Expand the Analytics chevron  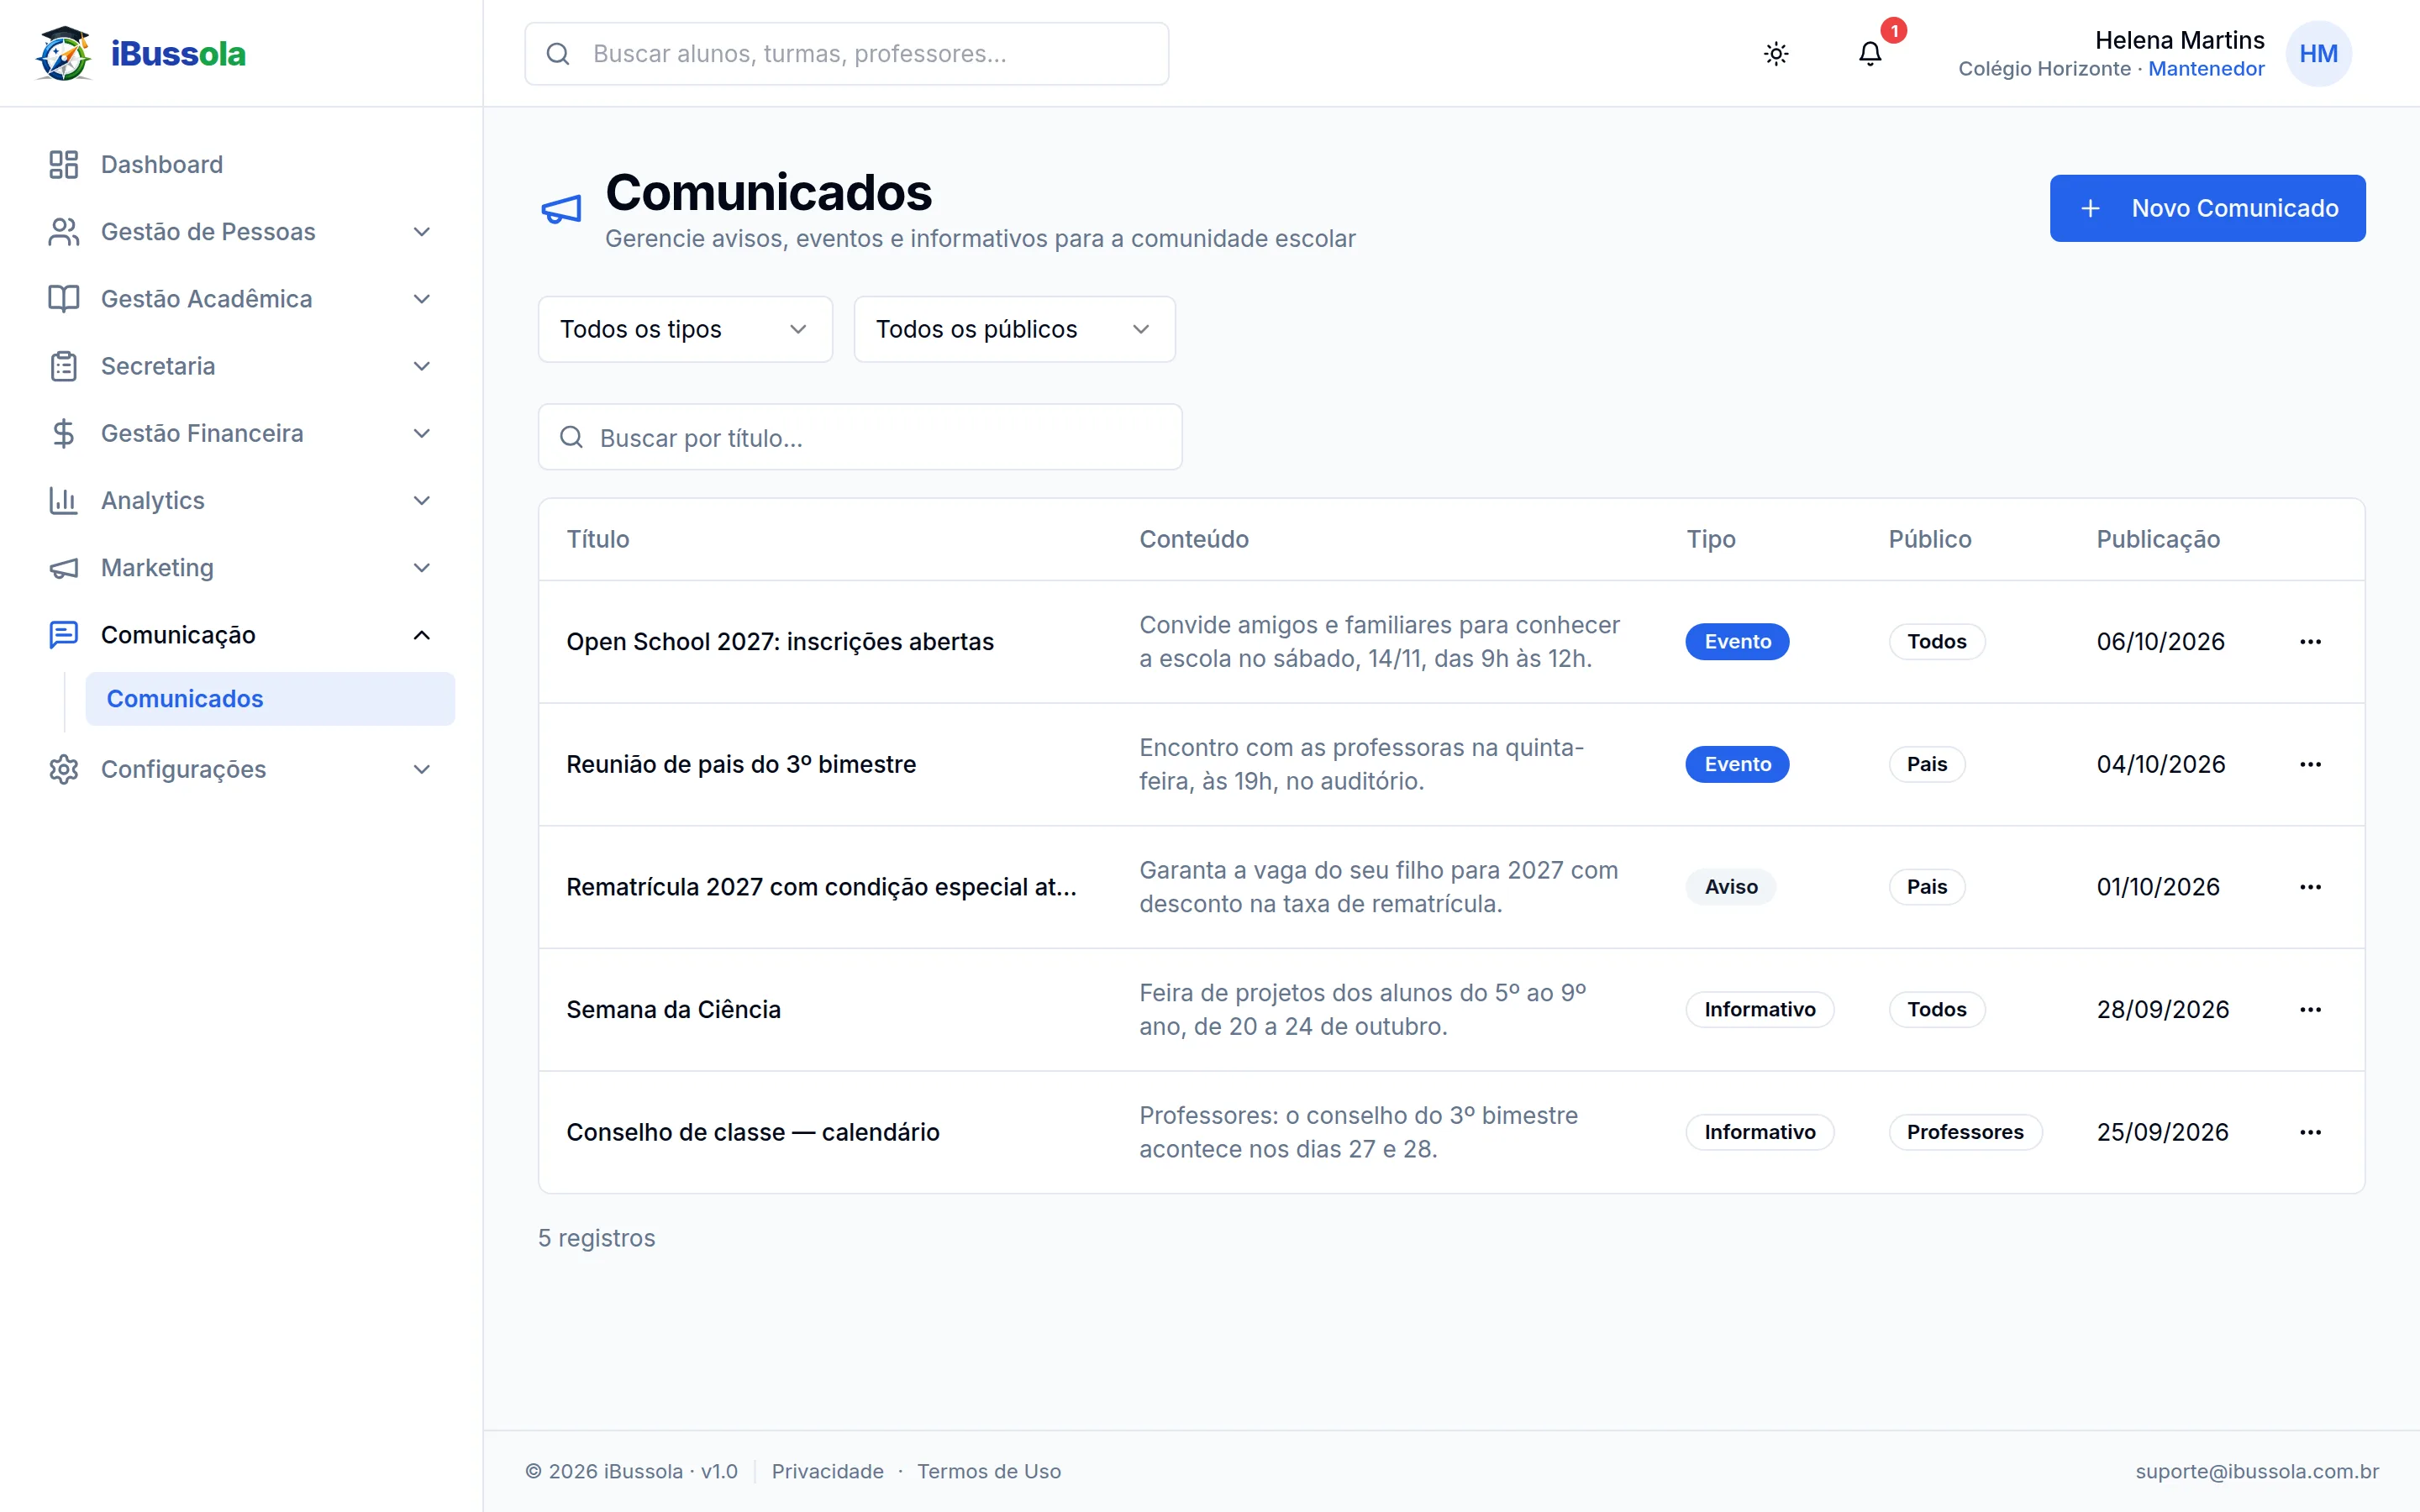pyautogui.click(x=422, y=500)
